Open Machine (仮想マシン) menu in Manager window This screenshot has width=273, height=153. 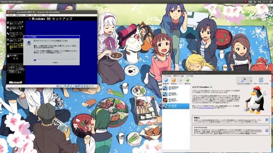point(178,76)
